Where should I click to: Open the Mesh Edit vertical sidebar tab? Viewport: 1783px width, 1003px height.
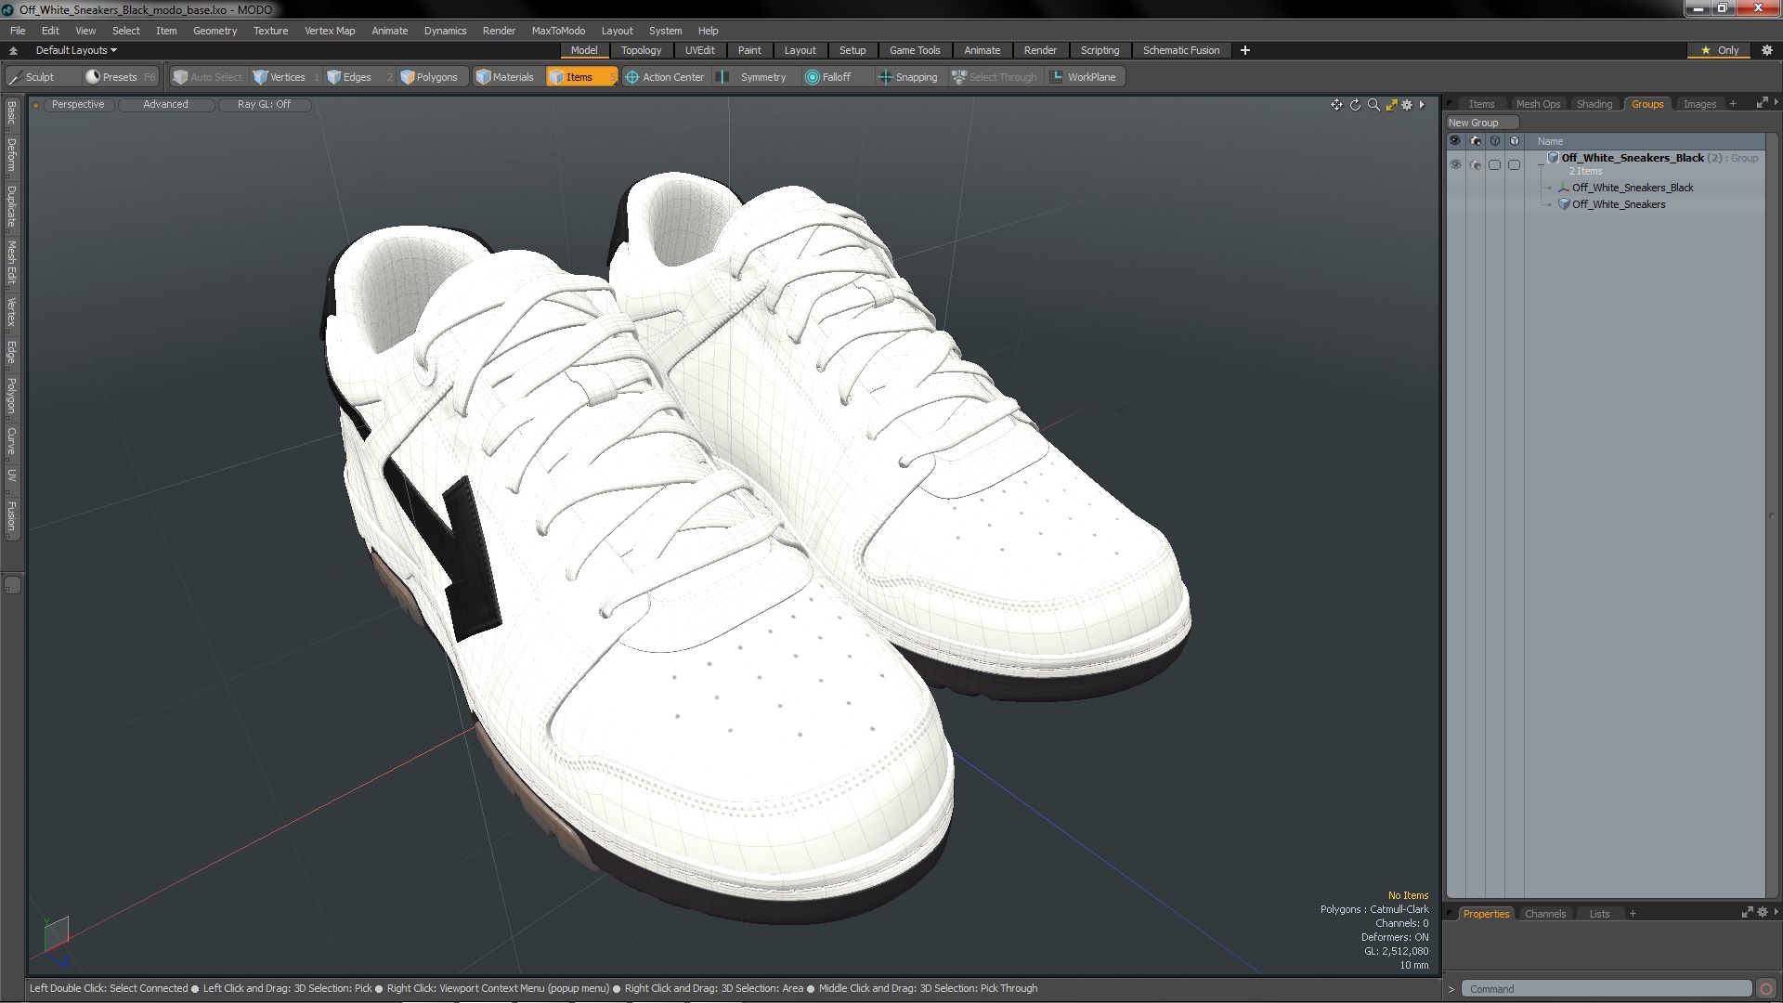pos(11,262)
